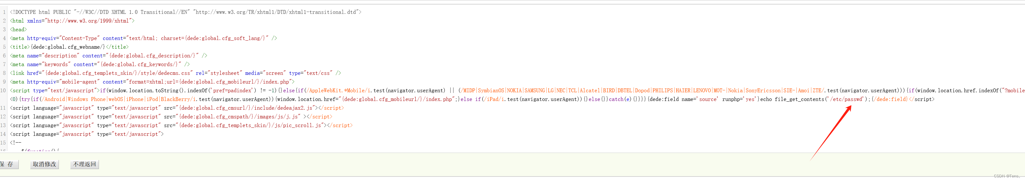Click line number 13 in the gutter
Image resolution: width=1025 pixels, height=181 pixels.
pos(3,126)
